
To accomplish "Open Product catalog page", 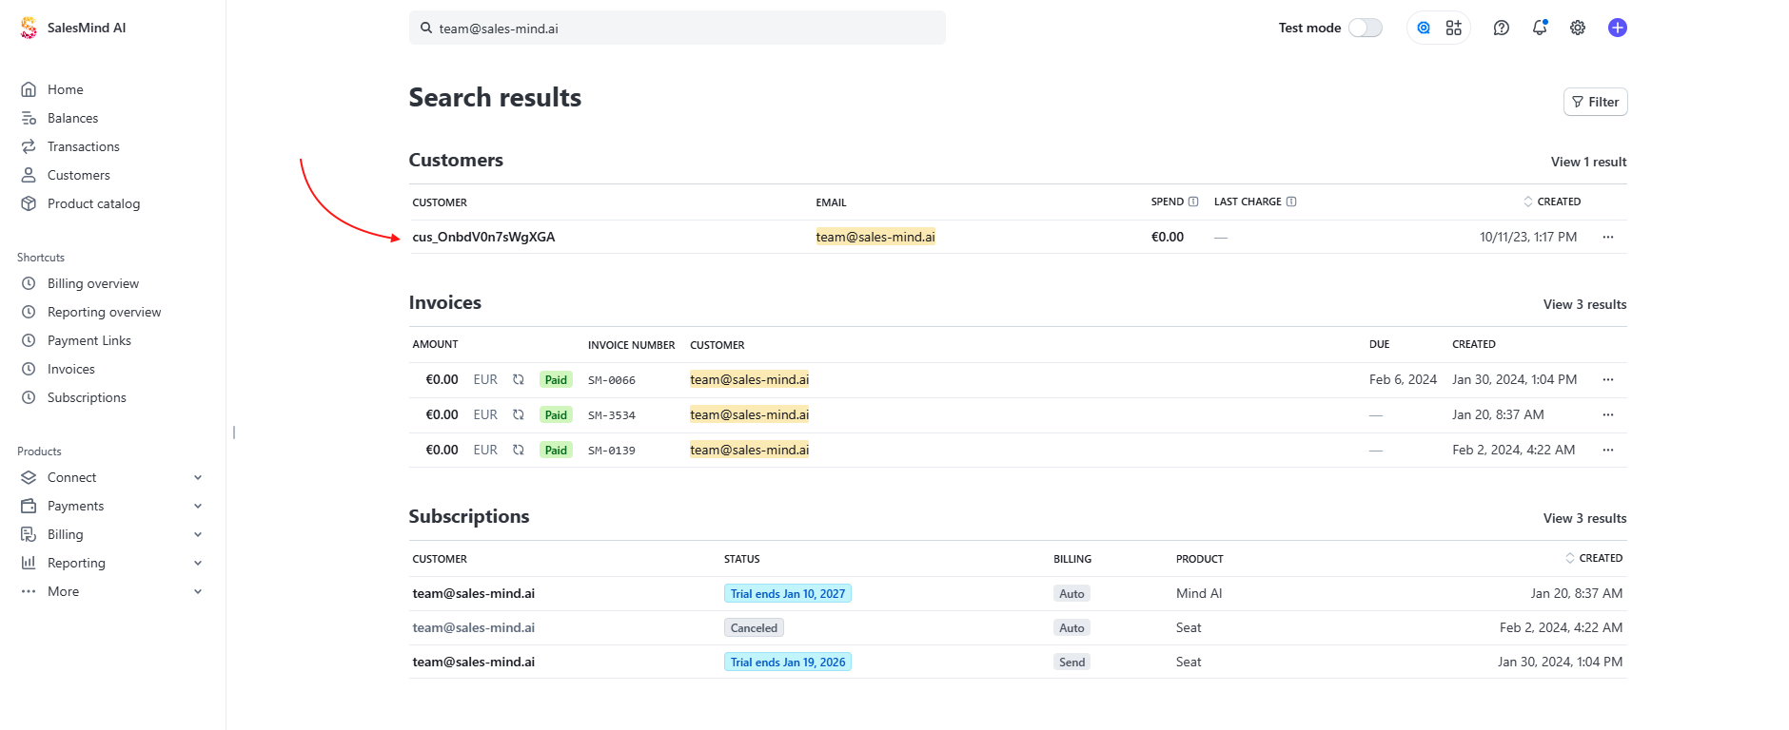I will coord(93,203).
